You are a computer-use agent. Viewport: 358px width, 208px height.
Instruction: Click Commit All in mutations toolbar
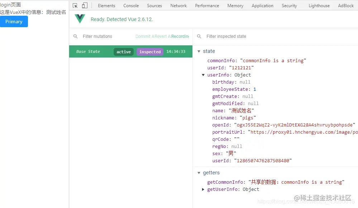[145, 36]
